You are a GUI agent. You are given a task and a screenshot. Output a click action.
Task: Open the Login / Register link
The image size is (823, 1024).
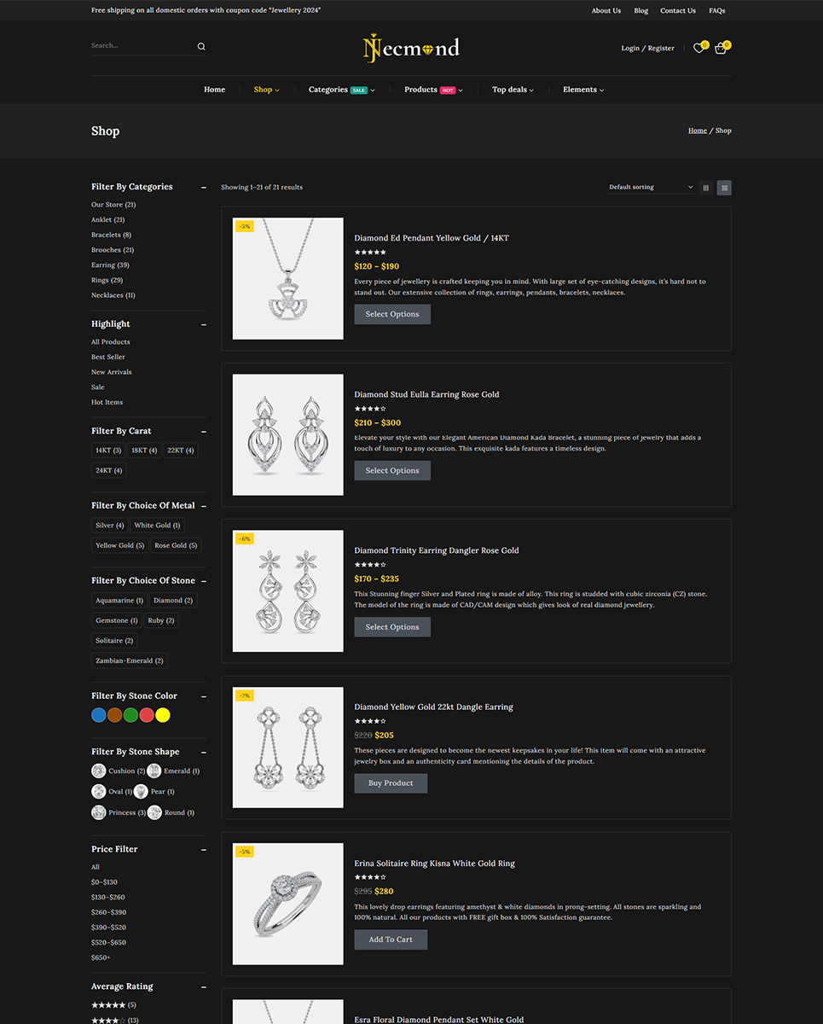(647, 49)
